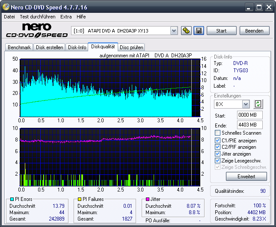Image resolution: width=276 pixels, height=227 pixels.
Task: Click Jitter Durchschnitt value 8.07 %
Action: pos(193,206)
